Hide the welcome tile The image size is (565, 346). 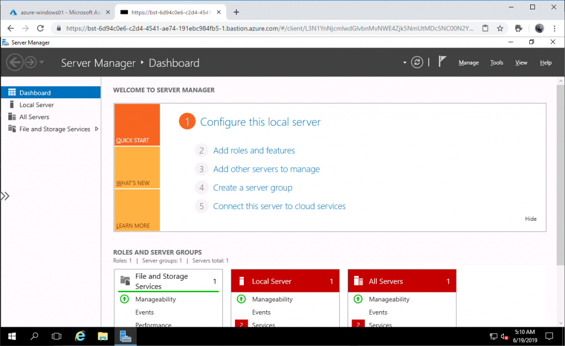coord(530,219)
